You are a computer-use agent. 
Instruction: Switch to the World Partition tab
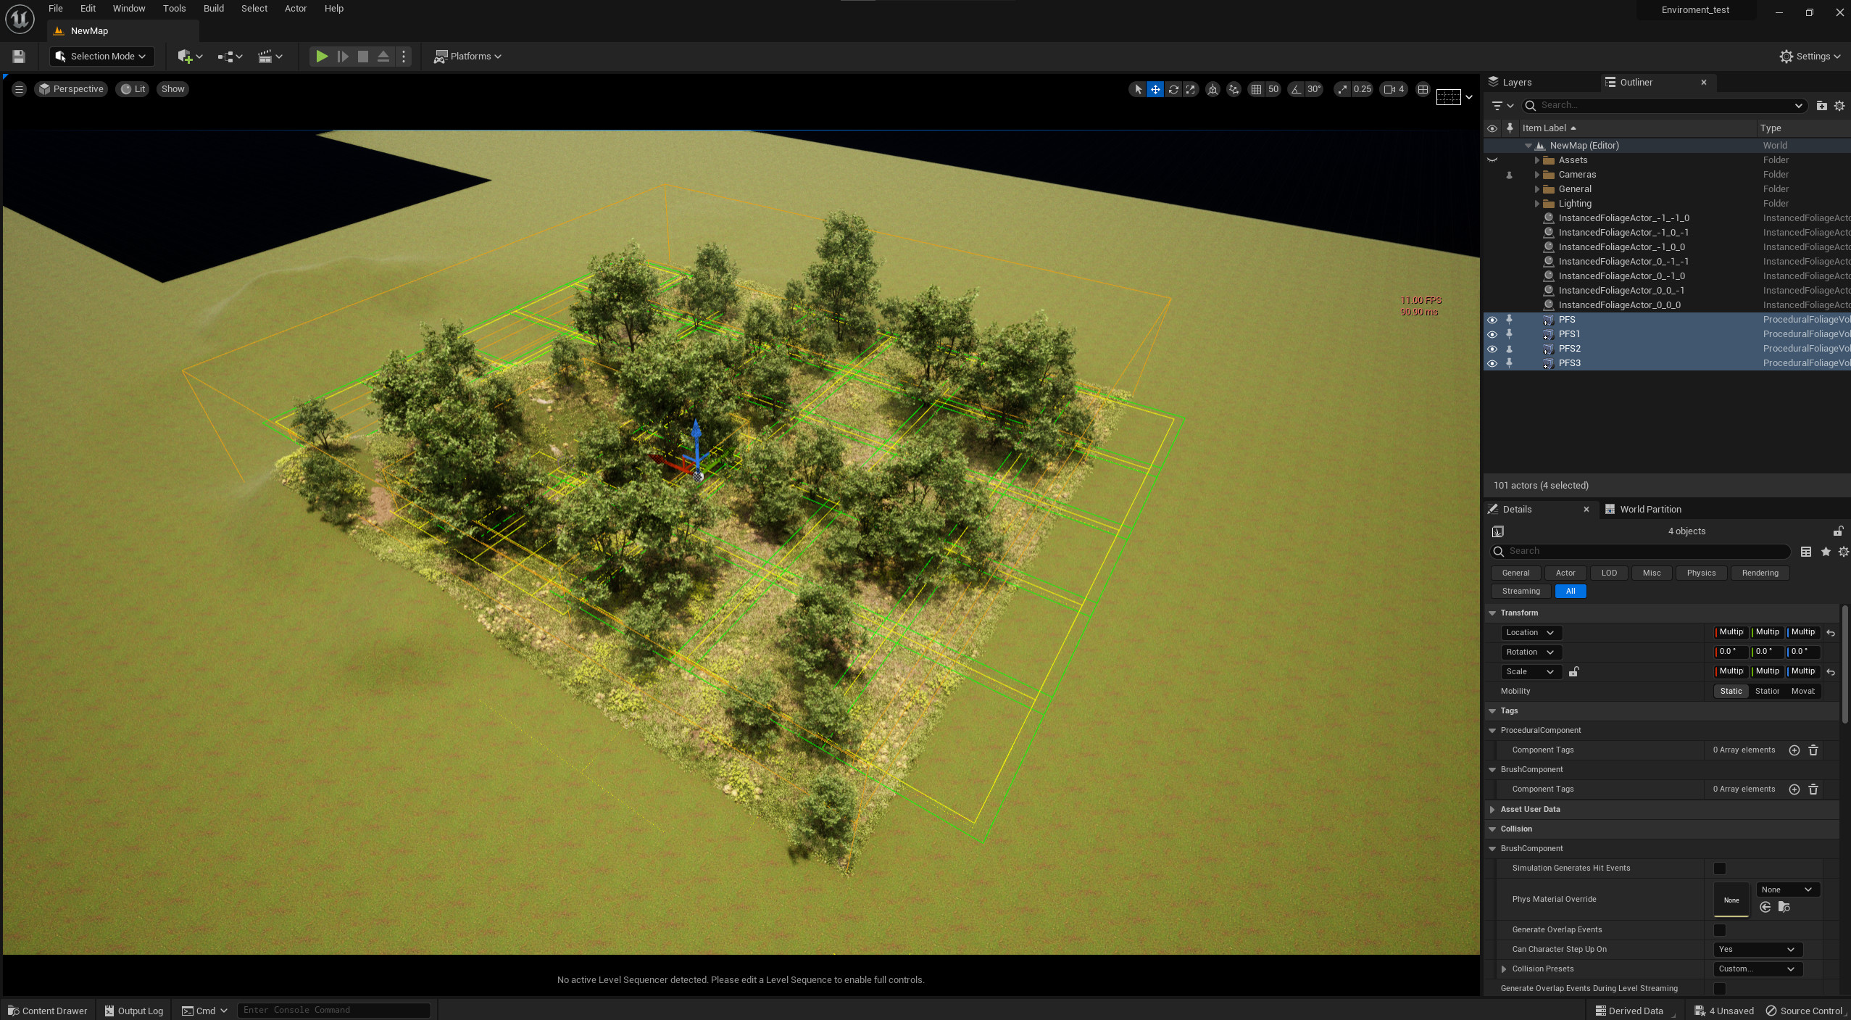pyautogui.click(x=1643, y=510)
